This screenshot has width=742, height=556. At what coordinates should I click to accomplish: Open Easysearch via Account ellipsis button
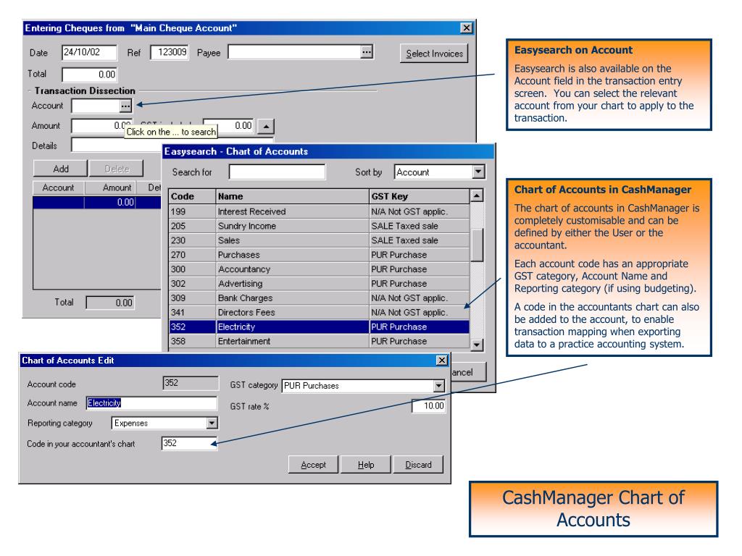click(x=125, y=106)
